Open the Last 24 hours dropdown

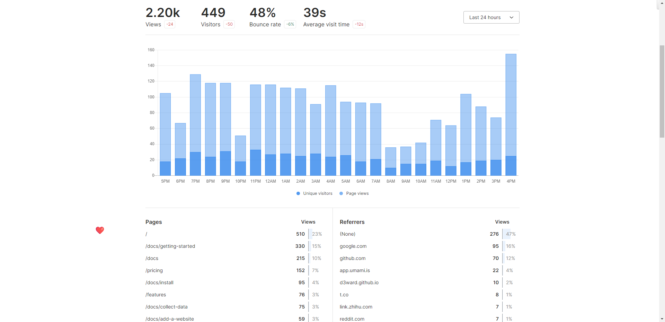491,17
